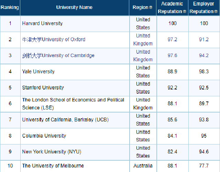Click the Stanford University name
220x172 pixels.
[x=43, y=87]
